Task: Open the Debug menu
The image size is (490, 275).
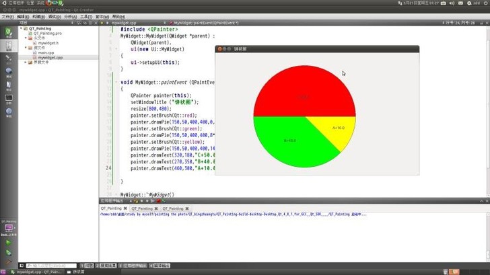Action: click(x=55, y=17)
